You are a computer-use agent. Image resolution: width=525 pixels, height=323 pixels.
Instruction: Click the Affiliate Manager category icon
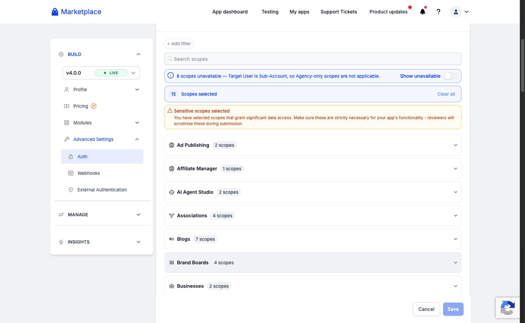[x=172, y=168]
